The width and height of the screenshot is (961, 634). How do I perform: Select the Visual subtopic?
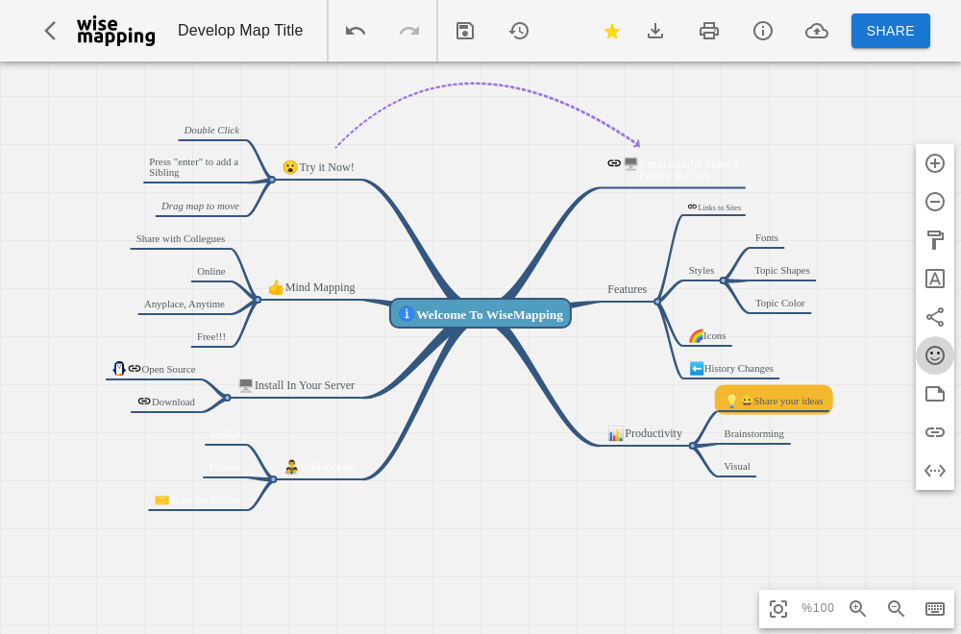tap(737, 466)
